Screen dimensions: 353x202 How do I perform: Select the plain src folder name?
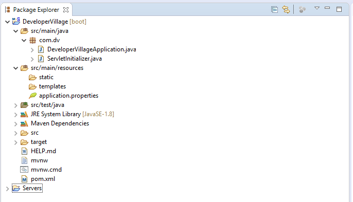point(34,133)
